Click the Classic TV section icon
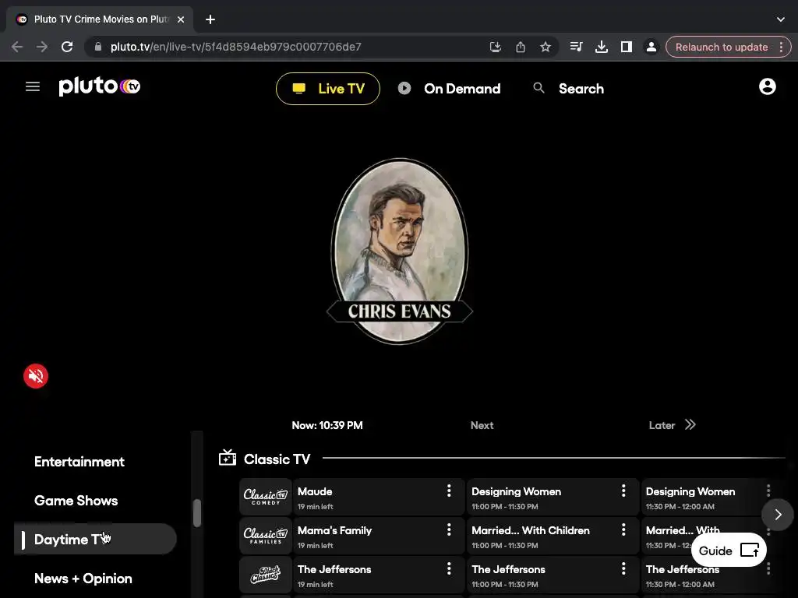 pos(227,458)
